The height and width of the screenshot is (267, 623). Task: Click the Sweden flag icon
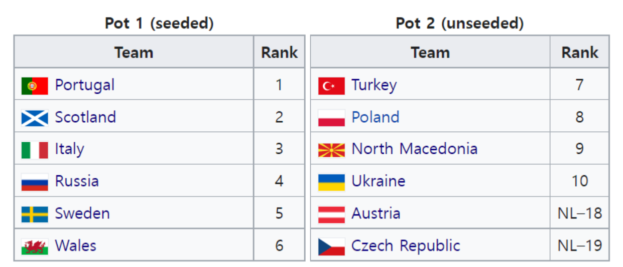click(x=35, y=214)
